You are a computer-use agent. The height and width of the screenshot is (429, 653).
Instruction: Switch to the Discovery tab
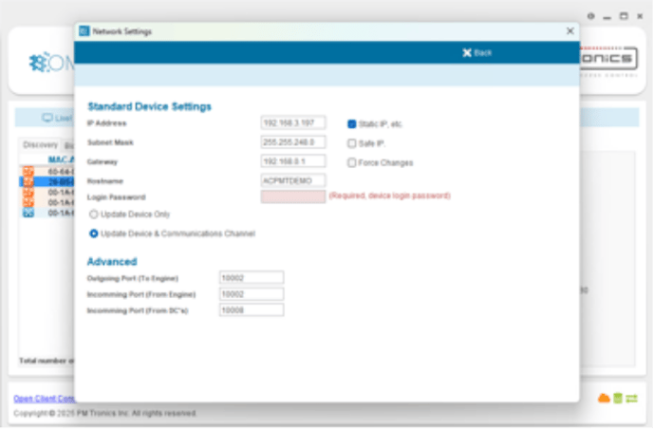tap(40, 144)
